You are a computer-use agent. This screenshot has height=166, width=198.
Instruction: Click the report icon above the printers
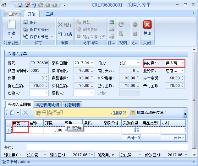tap(112, 22)
